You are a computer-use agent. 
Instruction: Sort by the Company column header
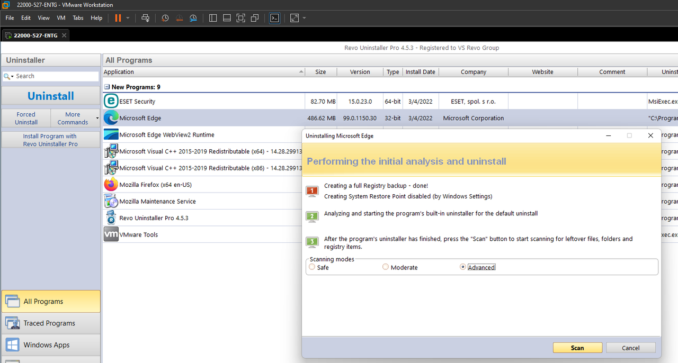coord(474,72)
